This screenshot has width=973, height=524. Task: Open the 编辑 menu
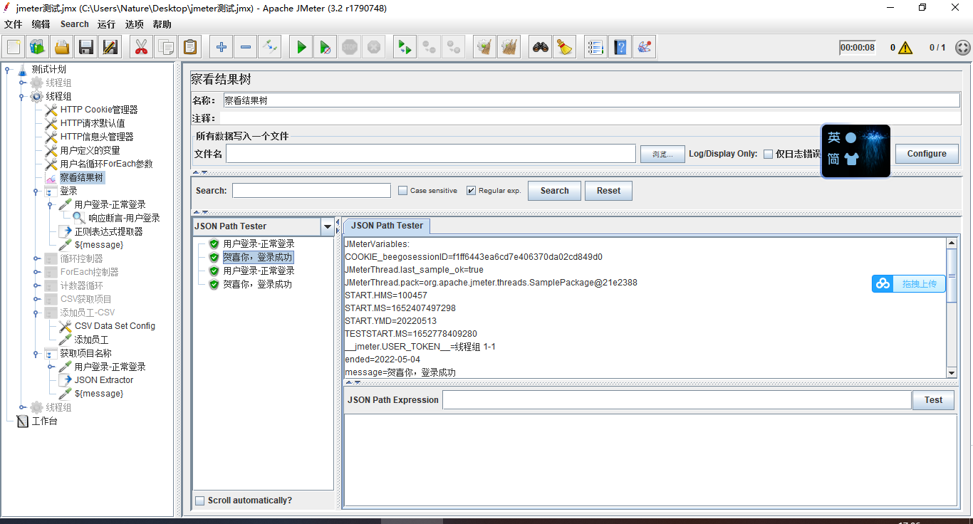coord(41,24)
